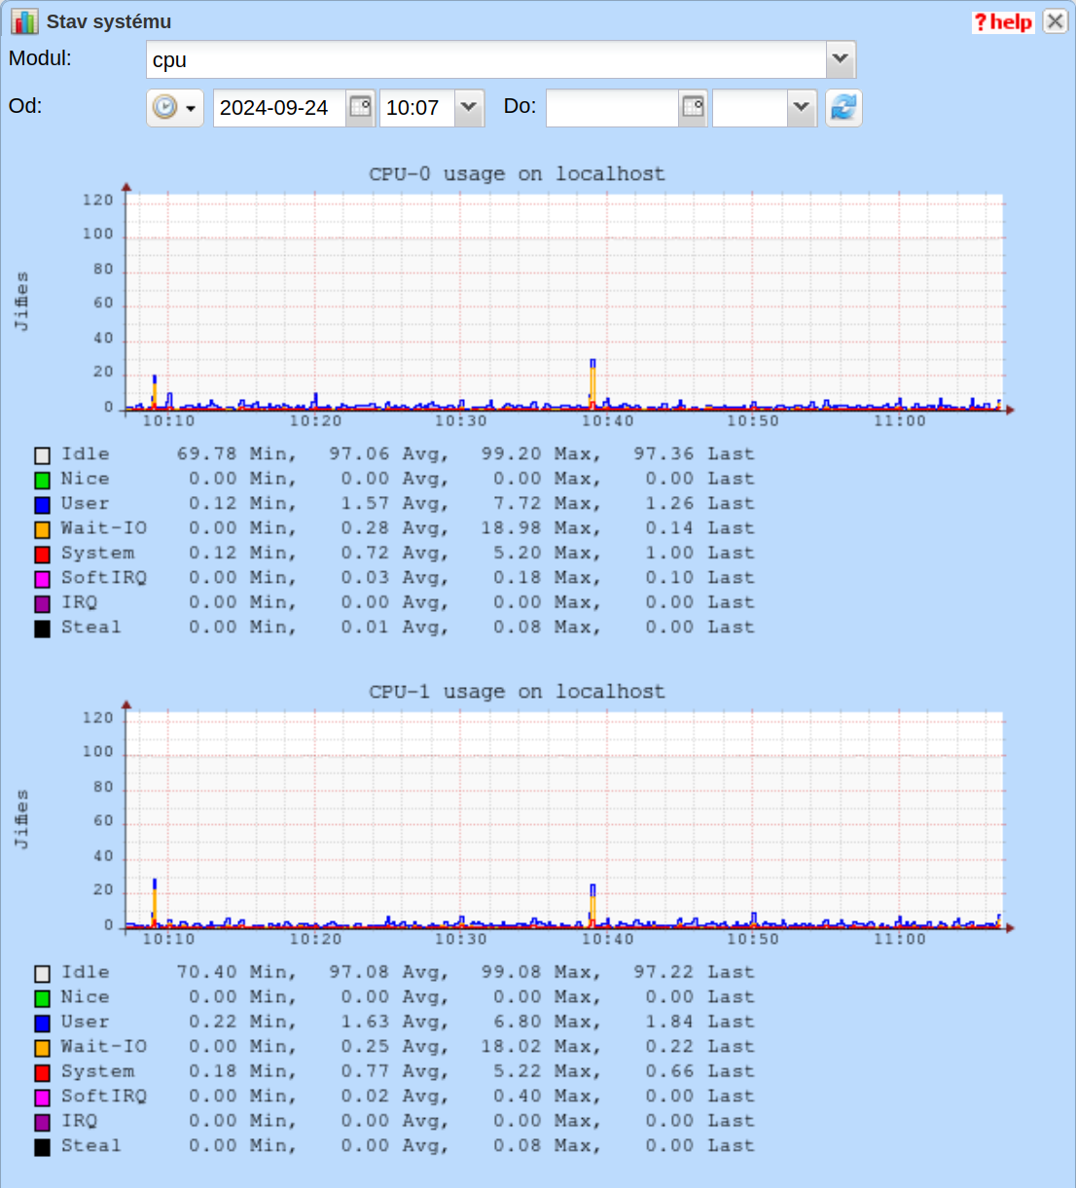Viewport: 1076px width, 1188px height.
Task: Open the Do calendar date picker
Action: pos(693,108)
